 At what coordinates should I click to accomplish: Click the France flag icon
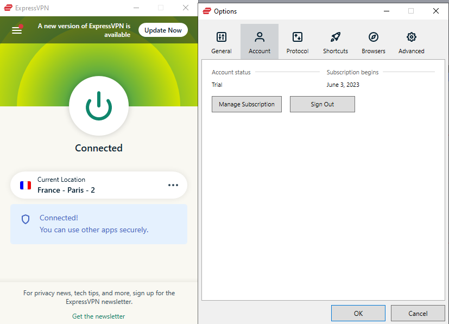point(26,185)
